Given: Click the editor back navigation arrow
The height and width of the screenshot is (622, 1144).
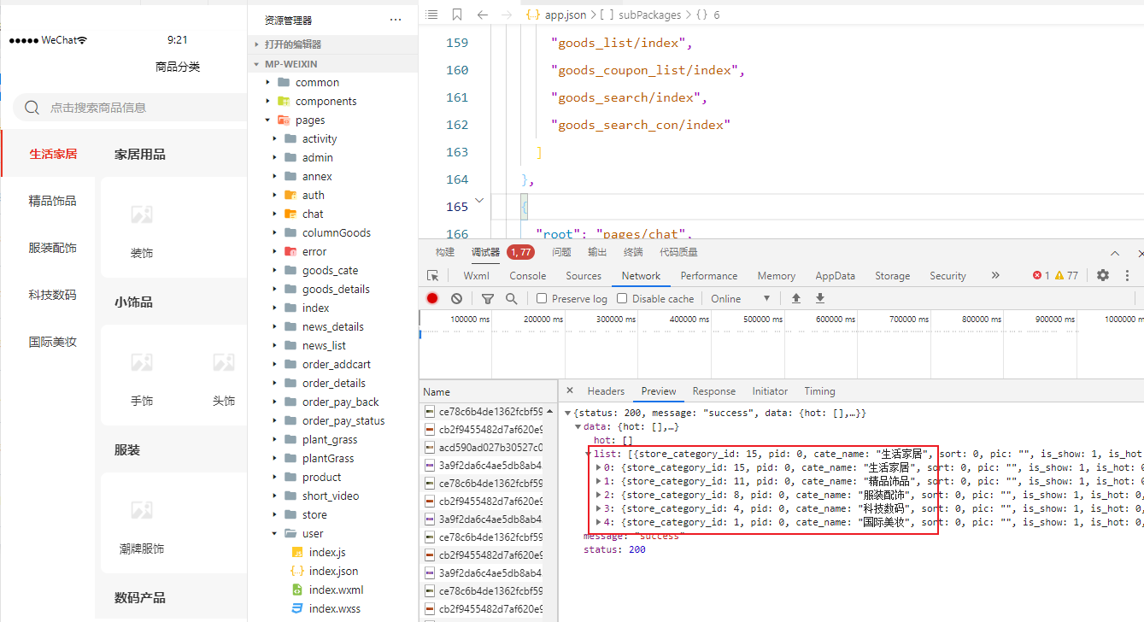Looking at the screenshot, I should point(483,15).
